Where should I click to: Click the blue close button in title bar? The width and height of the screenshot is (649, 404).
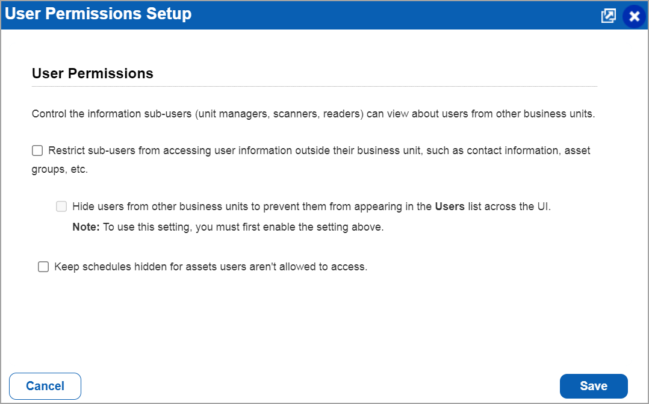[x=634, y=16]
